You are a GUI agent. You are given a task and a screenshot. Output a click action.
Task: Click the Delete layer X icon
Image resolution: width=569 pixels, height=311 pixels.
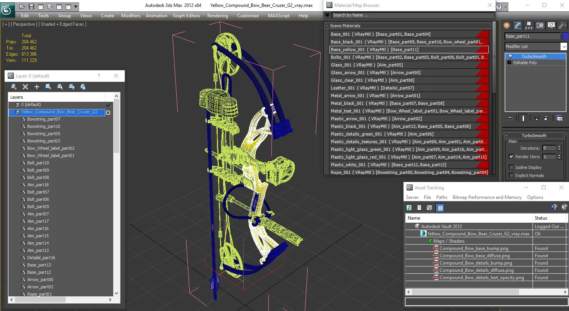[x=25, y=87]
